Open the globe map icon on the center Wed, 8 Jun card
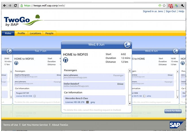The image size is (188, 132). pyautogui.click(x=127, y=45)
